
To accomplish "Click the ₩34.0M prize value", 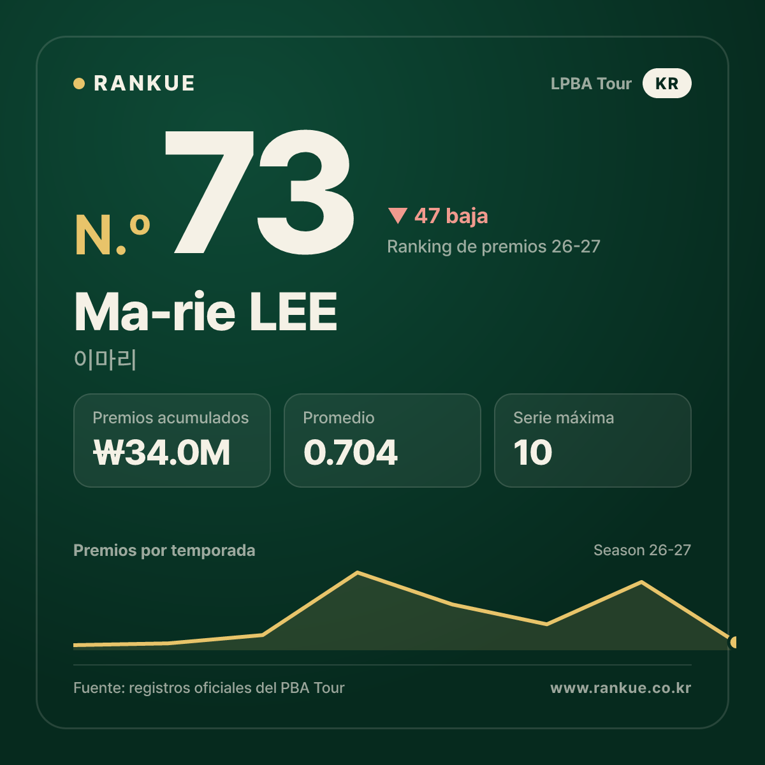I will pyautogui.click(x=162, y=453).
